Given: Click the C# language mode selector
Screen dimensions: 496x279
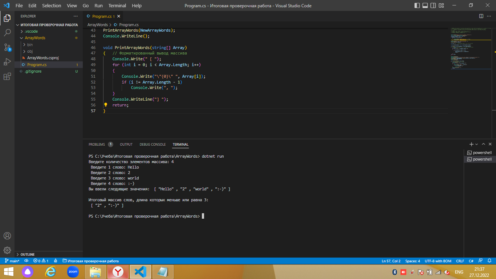Looking at the screenshot, I should [x=471, y=261].
